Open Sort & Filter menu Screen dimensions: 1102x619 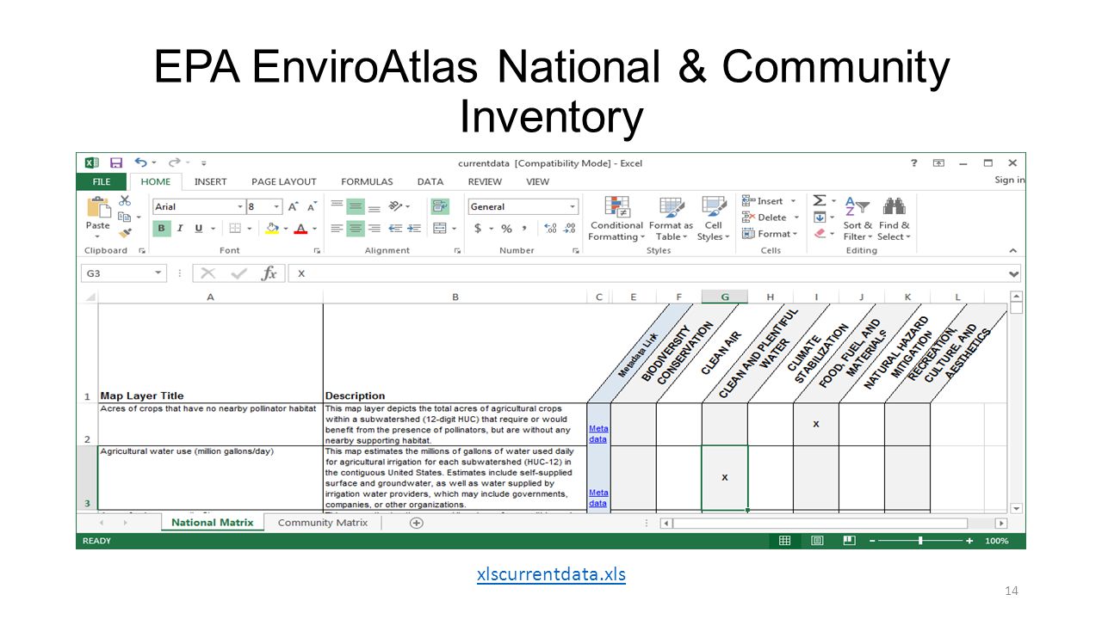pos(857,218)
